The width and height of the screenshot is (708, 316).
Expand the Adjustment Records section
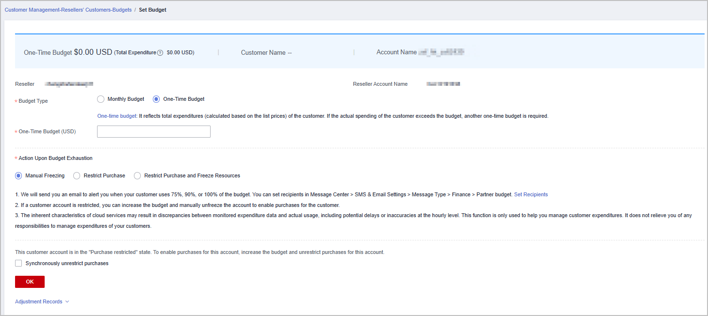tap(39, 301)
